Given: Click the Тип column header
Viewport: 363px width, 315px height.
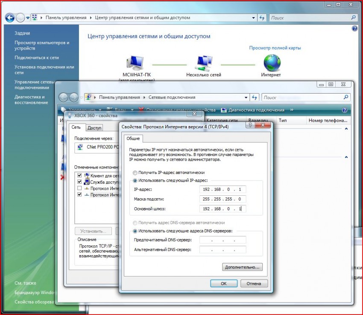Looking at the screenshot, I should coord(291,120).
